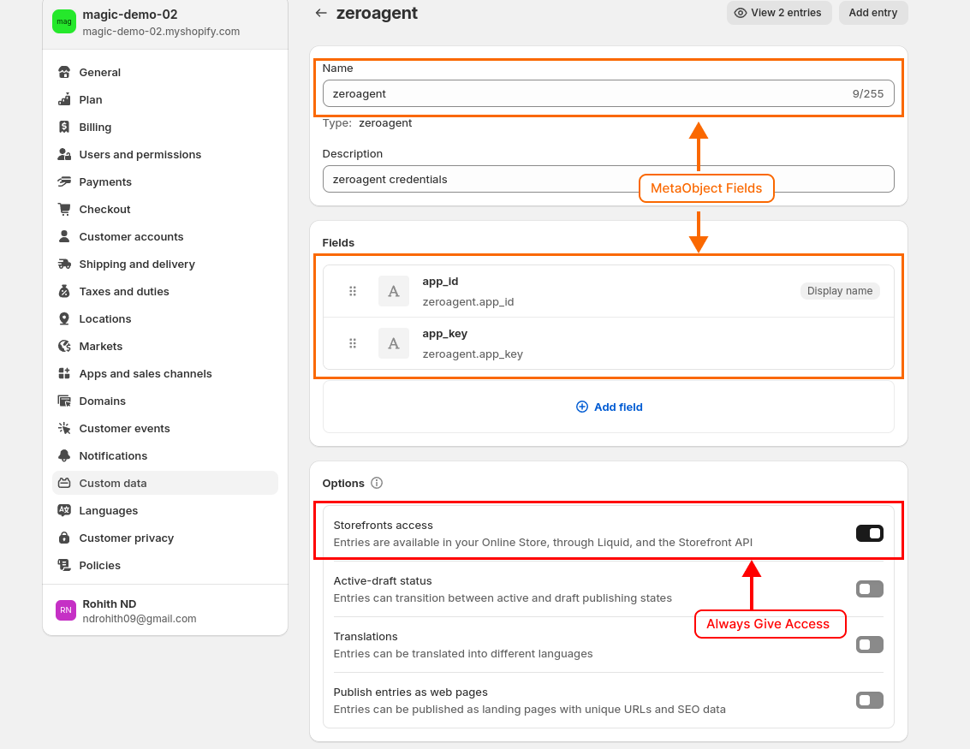Click the text type icon for app_id
The height and width of the screenshot is (749, 970).
394,291
